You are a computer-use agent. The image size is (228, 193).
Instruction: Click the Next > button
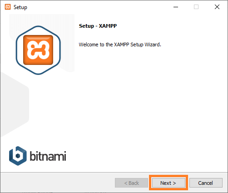tap(169, 183)
